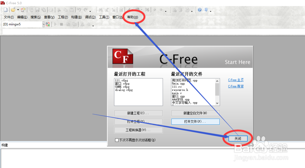Click the 新建空白文件(N) button
The image size is (305, 168).
(196, 113)
